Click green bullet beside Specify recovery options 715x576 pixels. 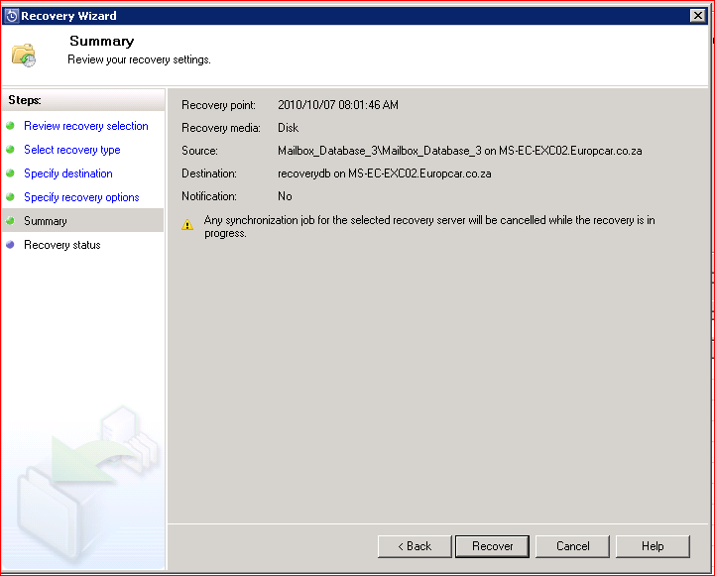click(11, 197)
